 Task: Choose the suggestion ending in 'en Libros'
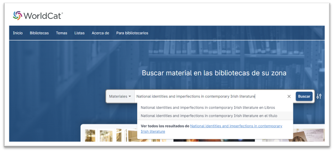tap(208, 108)
